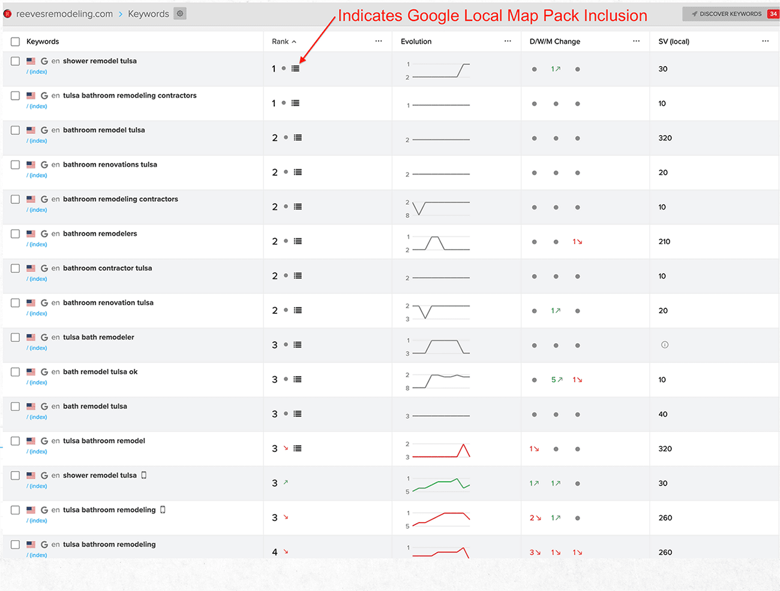Click map pack icon for tulsa bathroom remodel
The height and width of the screenshot is (591, 780).
tap(298, 449)
